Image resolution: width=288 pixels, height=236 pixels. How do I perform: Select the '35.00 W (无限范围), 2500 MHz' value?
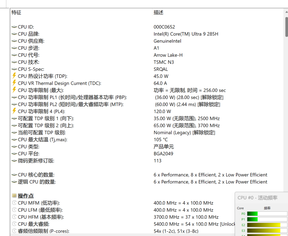tap(187, 119)
